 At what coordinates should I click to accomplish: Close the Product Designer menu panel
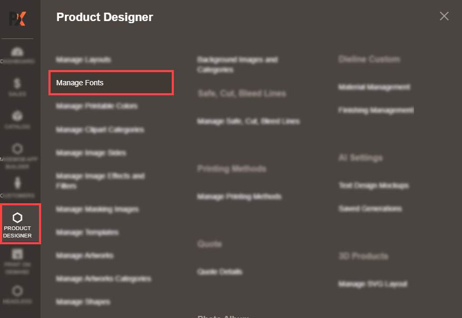444,16
